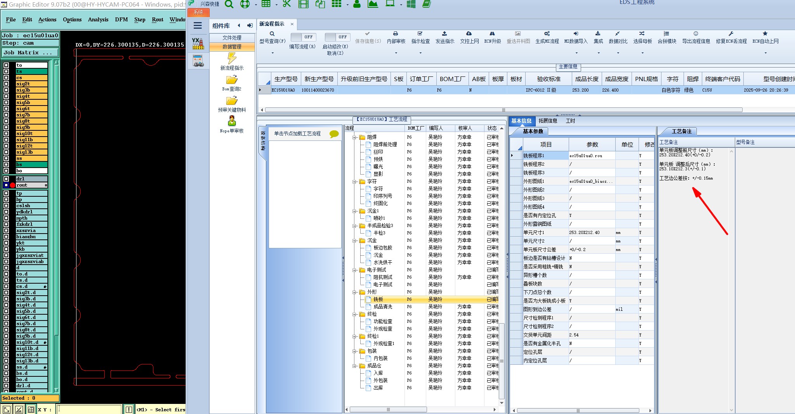Image resolution: width=795 pixels, height=414 pixels.
Task: Click the YX factory sidebar icon
Action: (198, 43)
